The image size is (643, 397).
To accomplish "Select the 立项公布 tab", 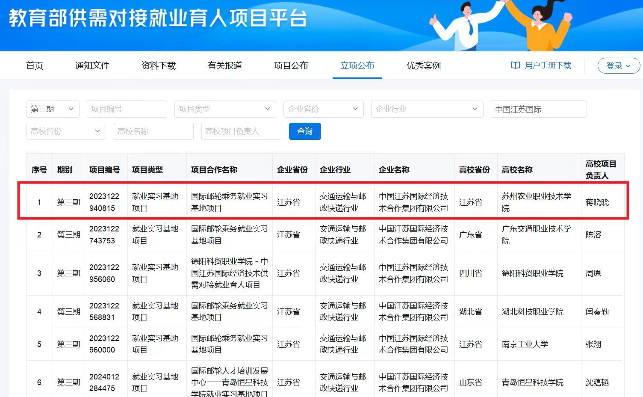I will click(x=357, y=65).
